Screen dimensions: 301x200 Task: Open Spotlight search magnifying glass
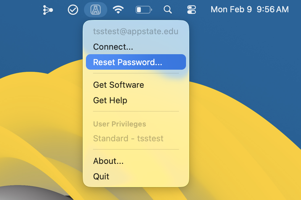click(168, 9)
